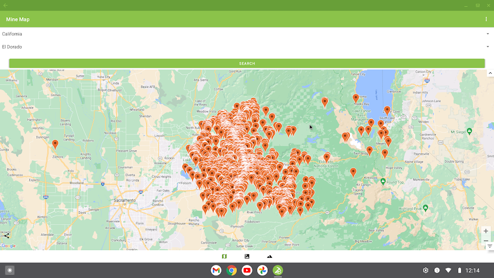The height and width of the screenshot is (278, 494).
Task: Select the mine pin near Kirkwood
Action: pos(353,172)
